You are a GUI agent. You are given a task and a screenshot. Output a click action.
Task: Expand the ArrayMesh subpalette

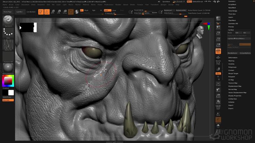click(232, 5)
